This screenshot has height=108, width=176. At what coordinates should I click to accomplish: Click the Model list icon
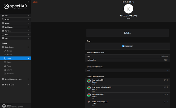5,55
